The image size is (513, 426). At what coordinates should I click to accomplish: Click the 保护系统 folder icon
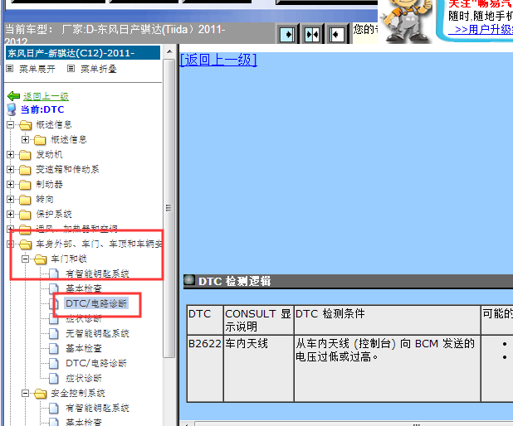click(25, 215)
